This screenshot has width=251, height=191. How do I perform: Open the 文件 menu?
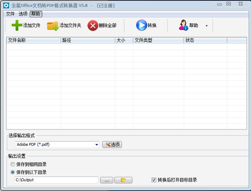coord(10,14)
